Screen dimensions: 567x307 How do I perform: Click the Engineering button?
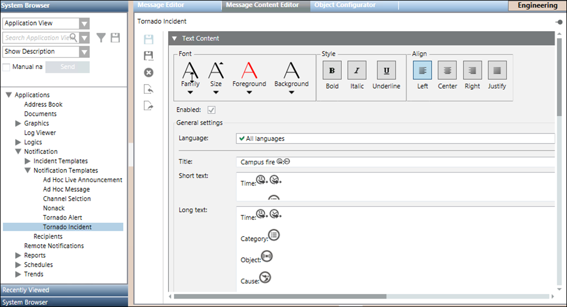(536, 6)
